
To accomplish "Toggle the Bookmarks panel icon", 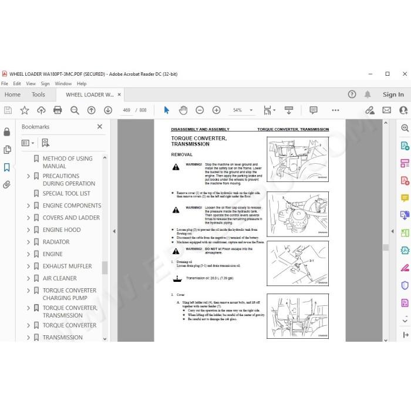I will (7, 167).
